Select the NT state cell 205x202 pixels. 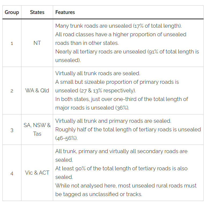[37, 43]
